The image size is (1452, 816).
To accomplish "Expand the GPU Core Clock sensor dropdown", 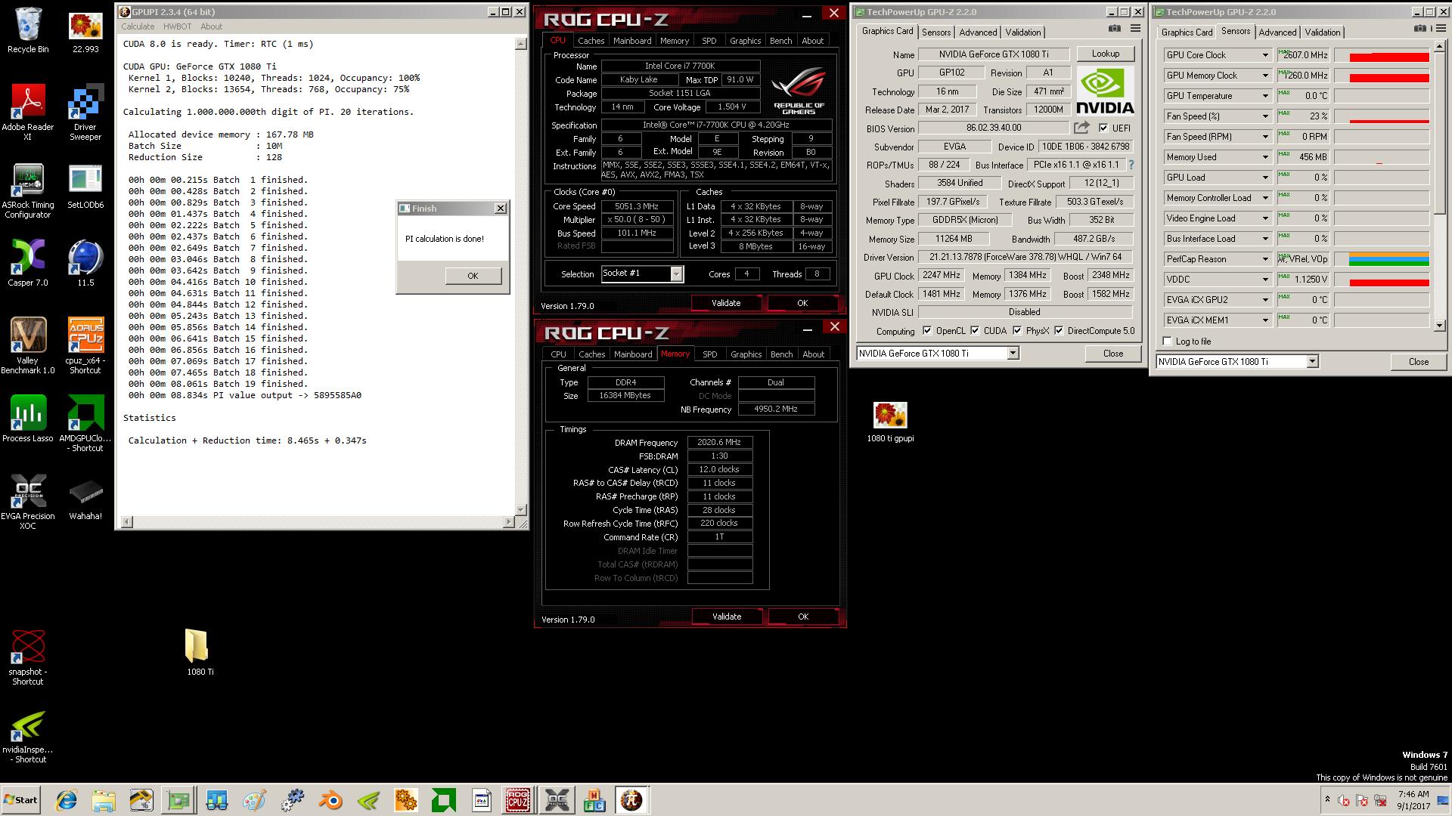I will (x=1264, y=55).
